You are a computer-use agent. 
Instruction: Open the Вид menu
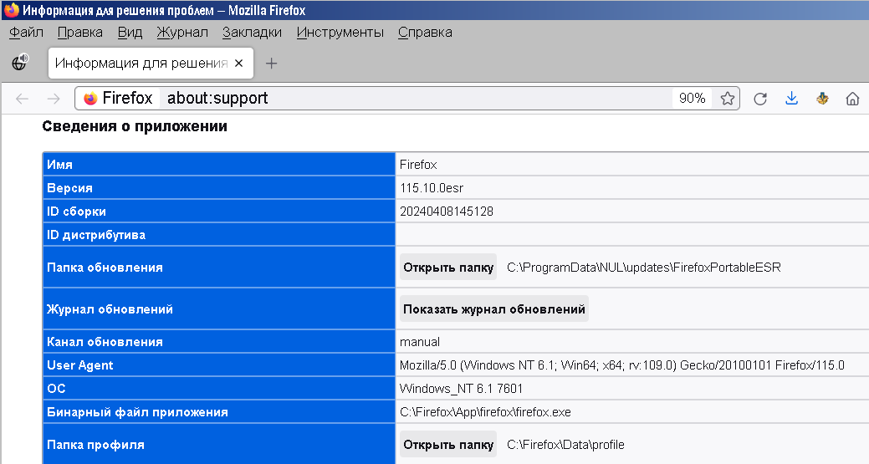click(130, 32)
